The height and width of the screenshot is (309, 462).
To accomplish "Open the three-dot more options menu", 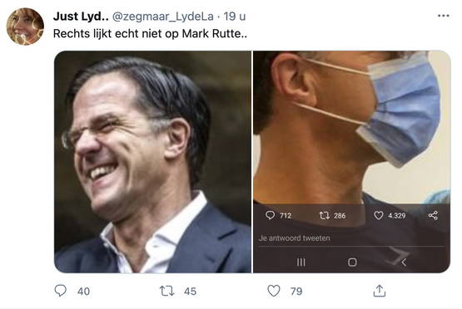I will [x=444, y=16].
